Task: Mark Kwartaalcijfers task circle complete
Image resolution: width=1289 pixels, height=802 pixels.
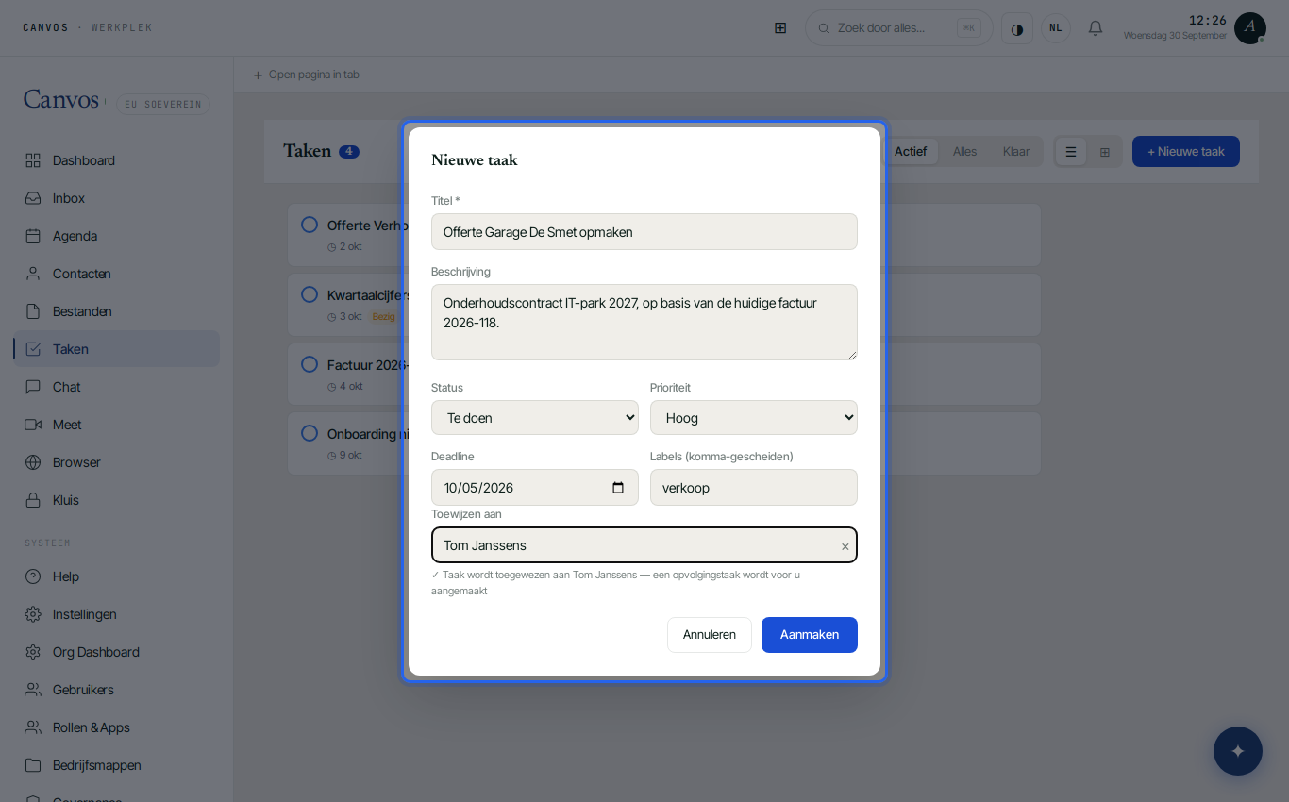Action: pyautogui.click(x=310, y=294)
